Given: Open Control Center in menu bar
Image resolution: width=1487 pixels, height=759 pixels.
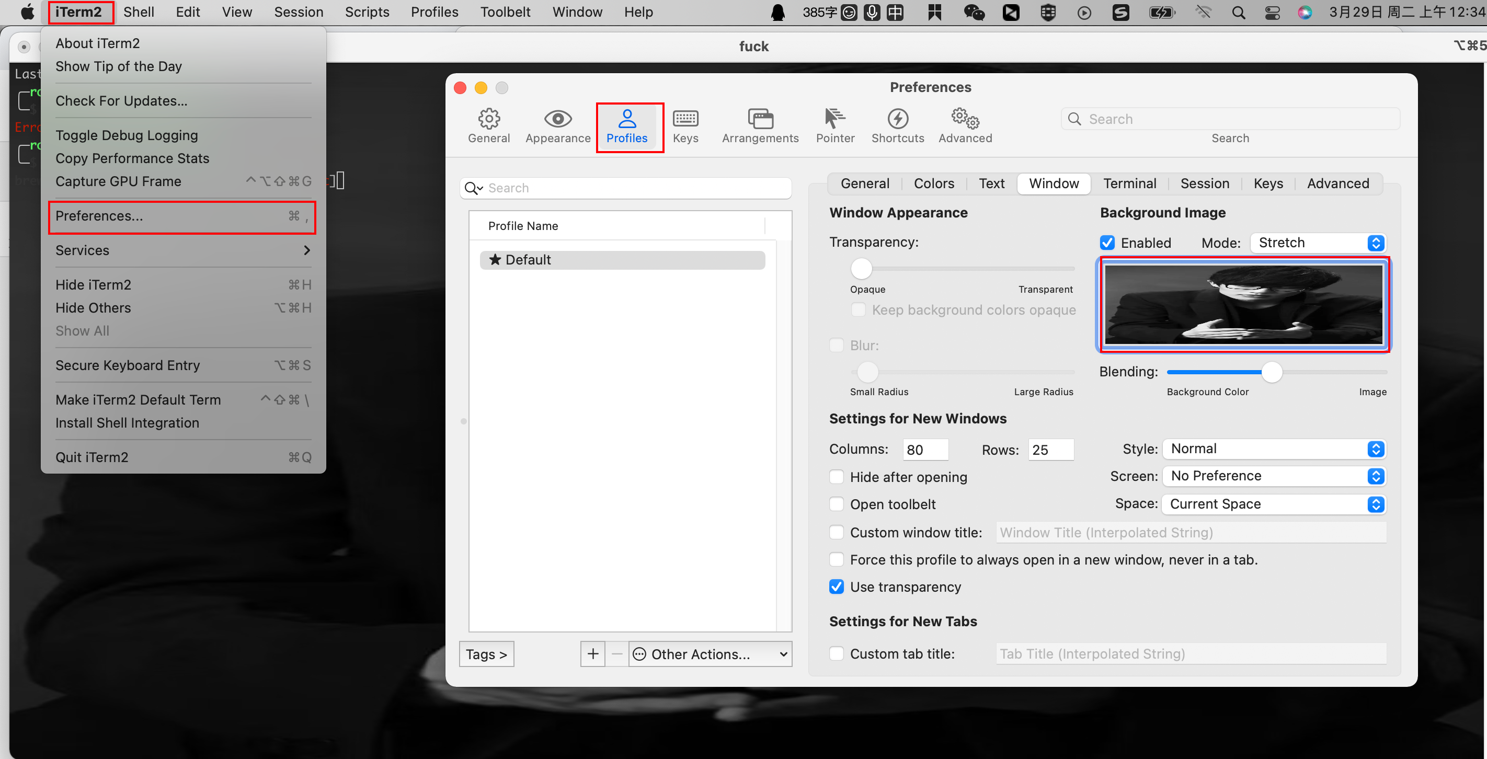Looking at the screenshot, I should click(x=1272, y=12).
